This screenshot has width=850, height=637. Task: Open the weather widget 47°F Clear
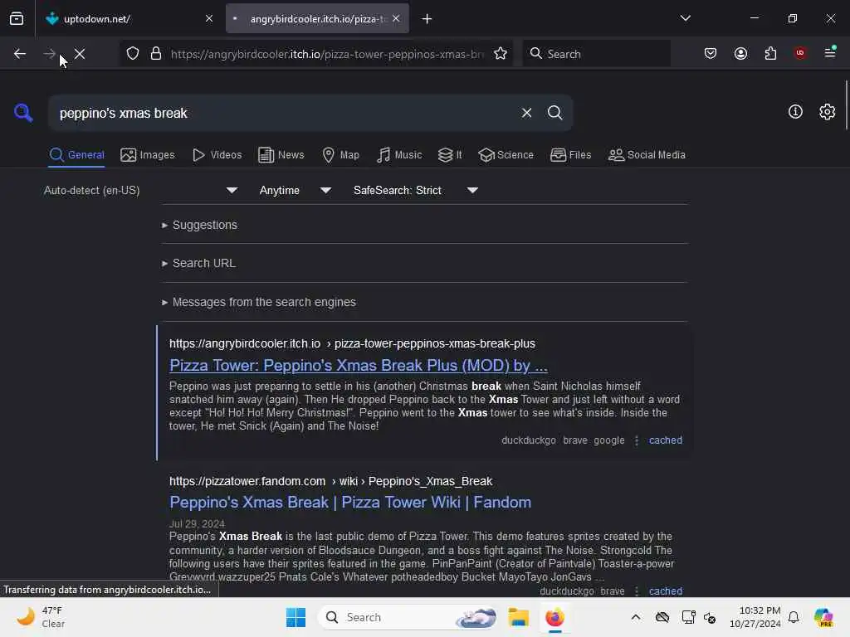tap(42, 617)
